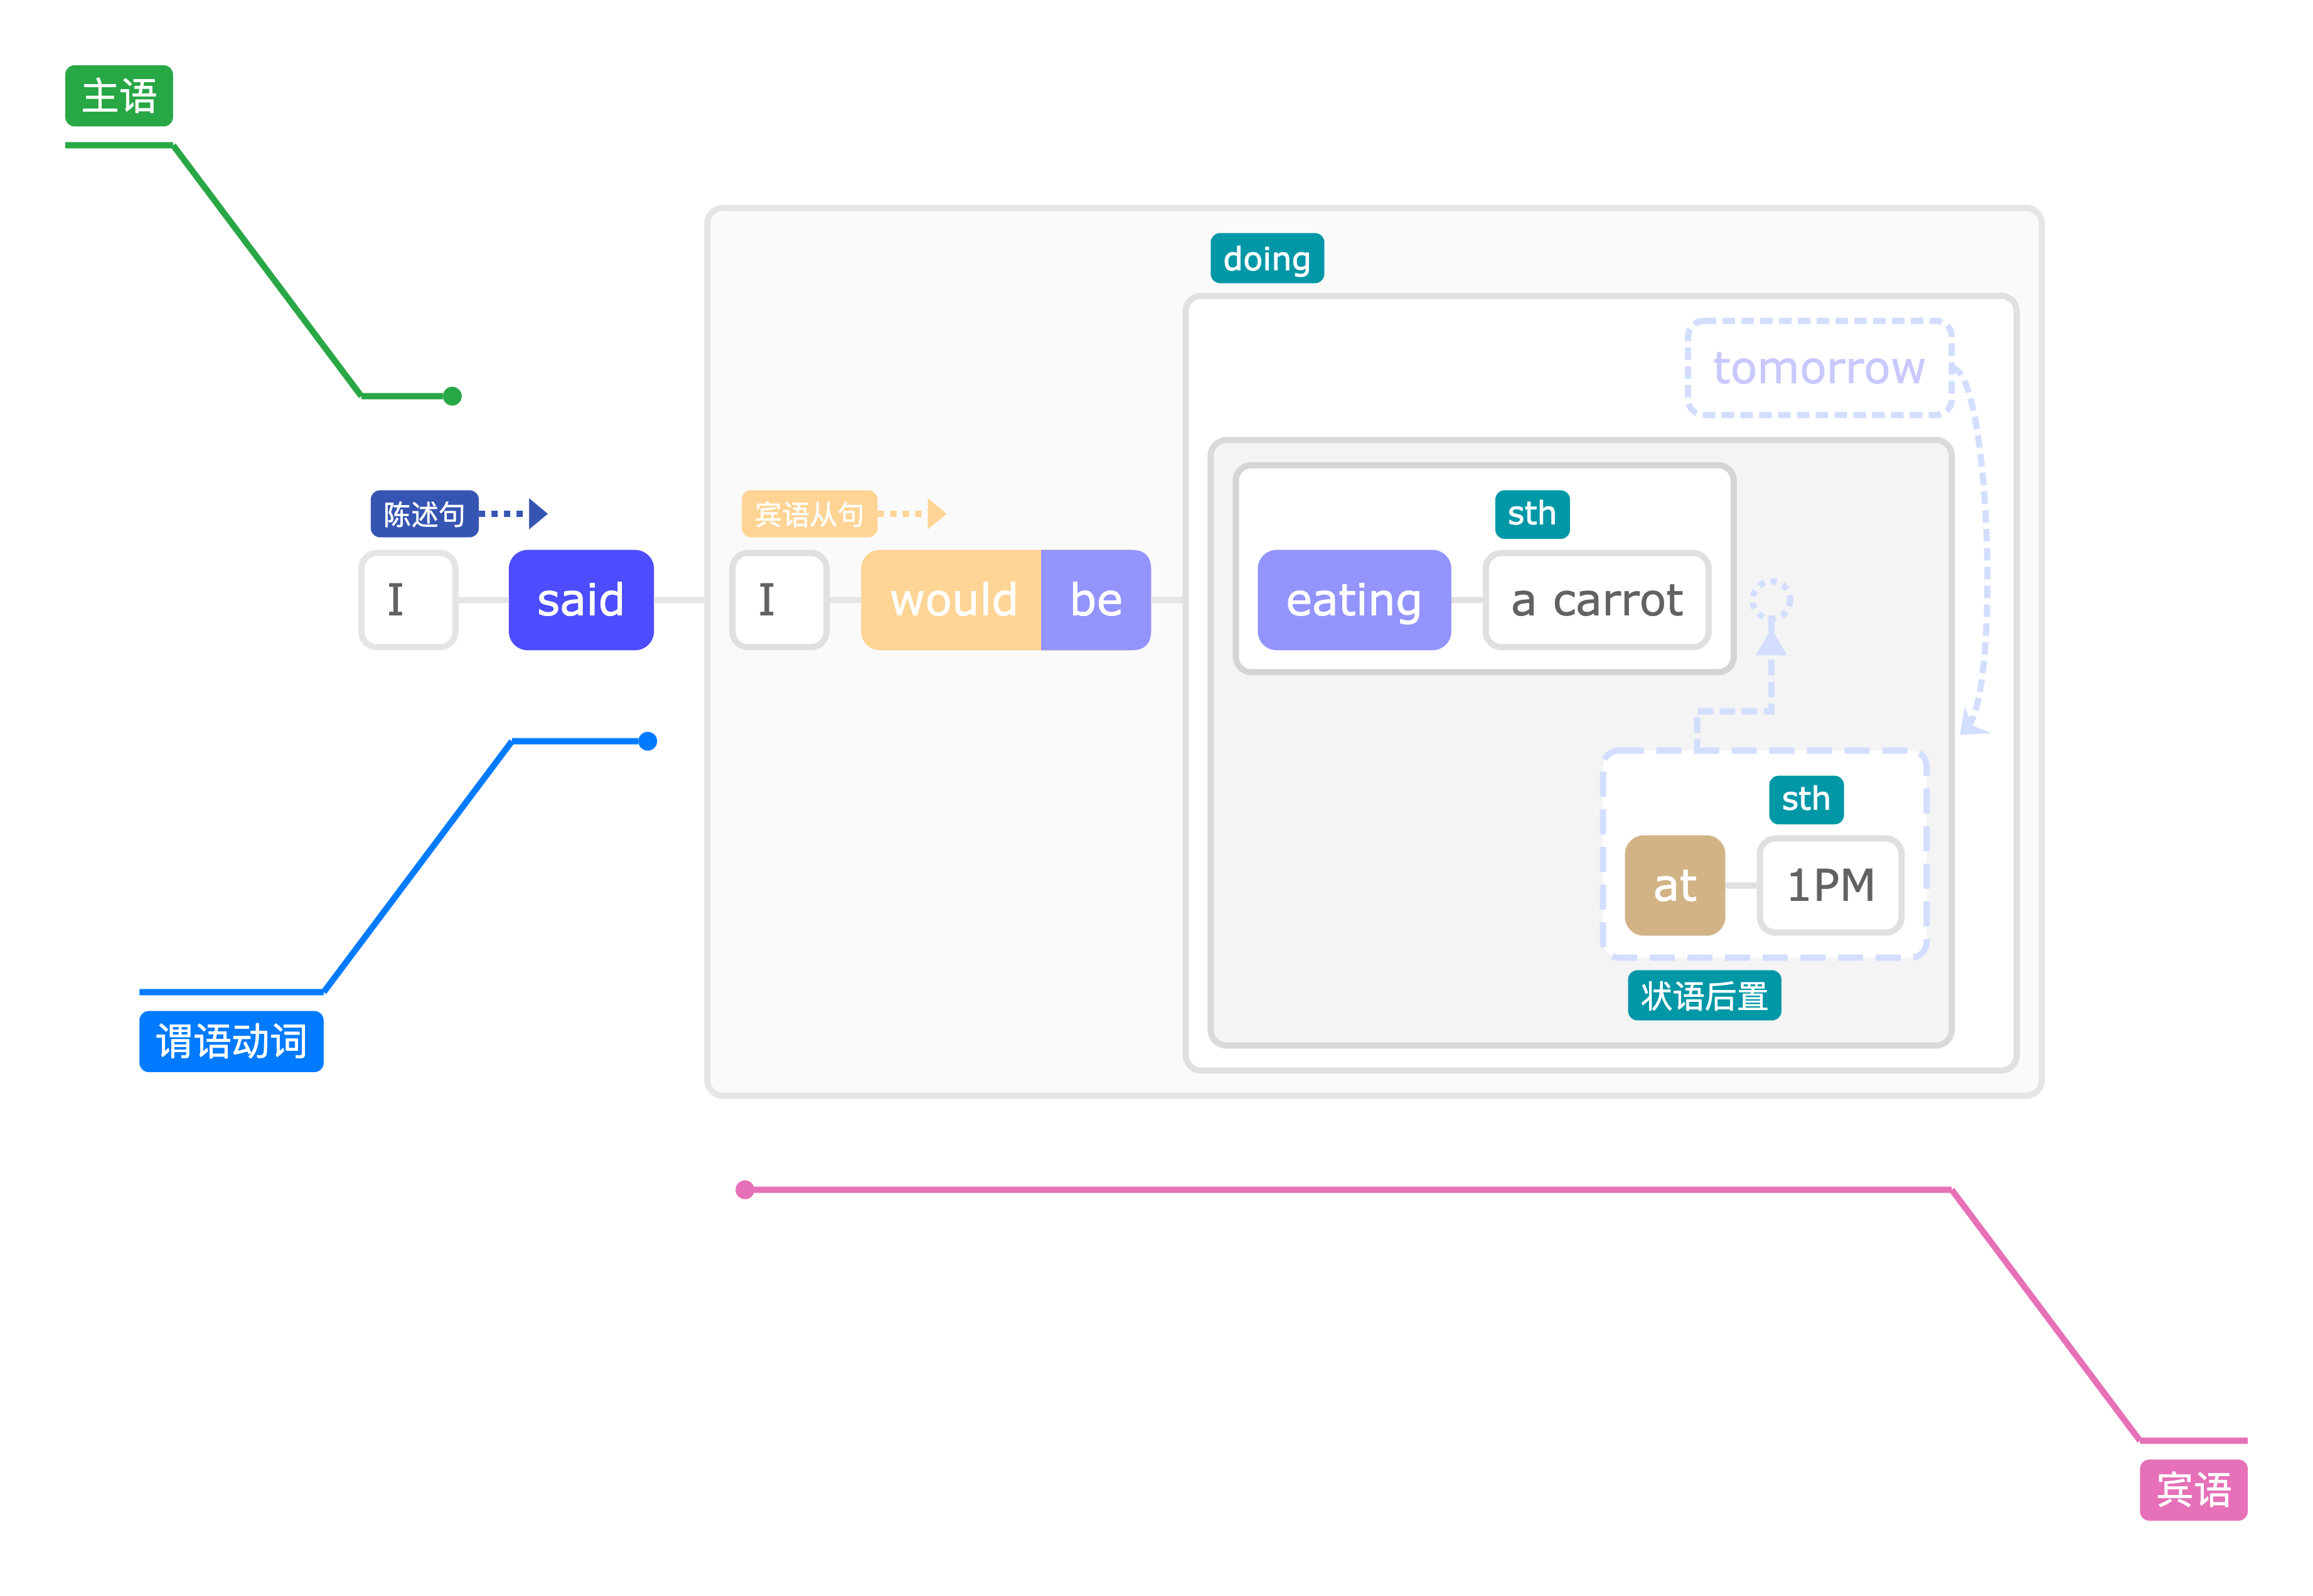Click the green 主语 label
Viewport: 2313px width, 1596px height.
(118, 96)
